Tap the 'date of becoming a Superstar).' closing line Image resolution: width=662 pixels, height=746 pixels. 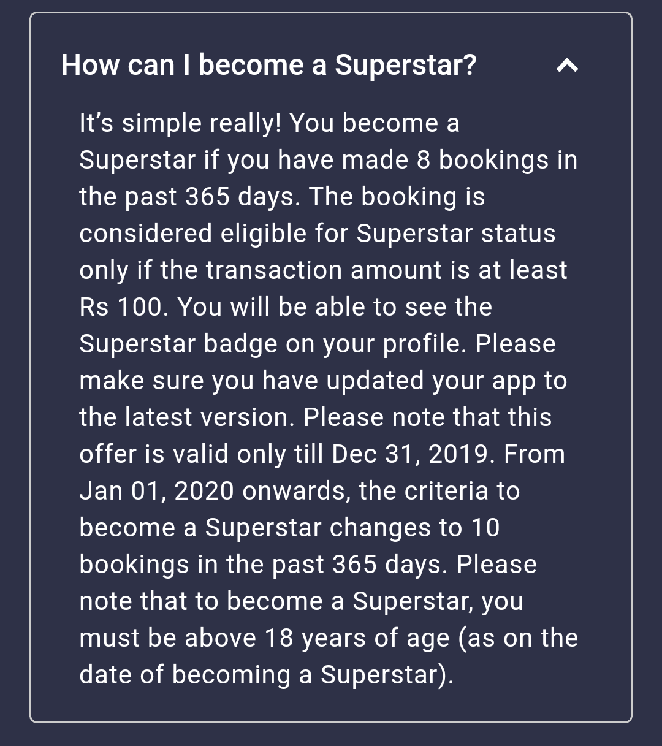267,675
